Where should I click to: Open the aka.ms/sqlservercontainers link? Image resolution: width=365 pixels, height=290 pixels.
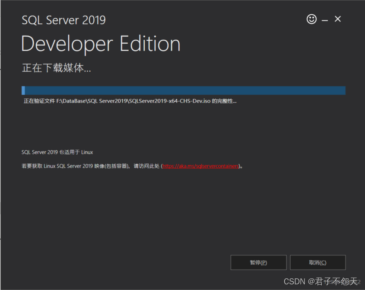[x=201, y=166]
